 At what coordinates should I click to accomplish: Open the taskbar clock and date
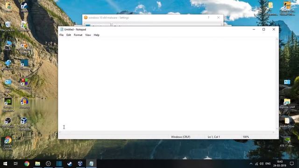pos(279,164)
